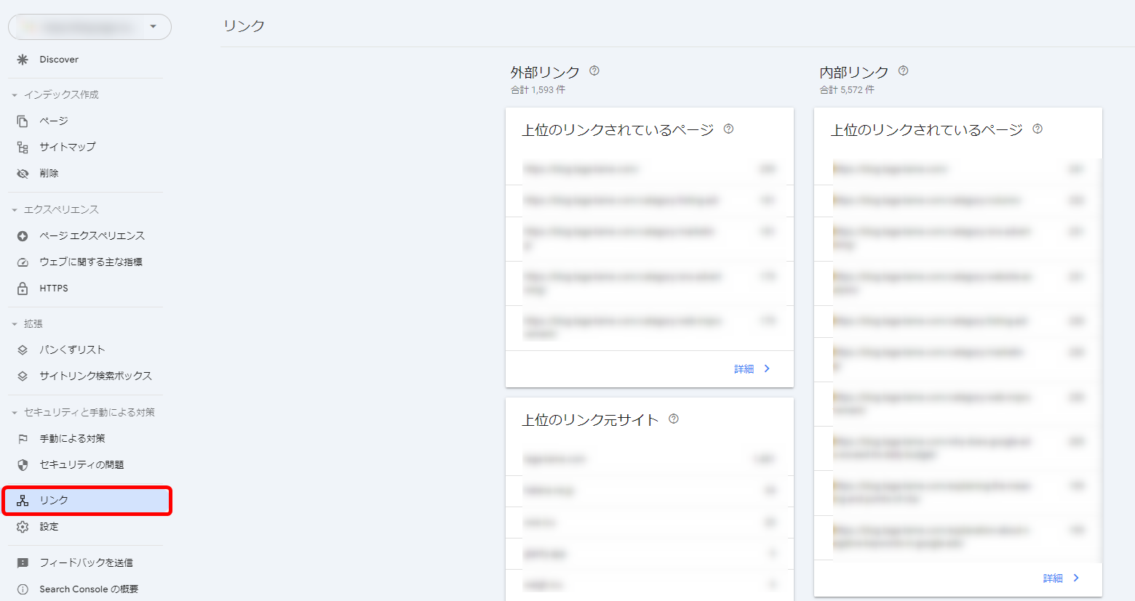Image resolution: width=1135 pixels, height=601 pixels.
Task: Open ページ エクスペリエンス report
Action: tap(92, 236)
